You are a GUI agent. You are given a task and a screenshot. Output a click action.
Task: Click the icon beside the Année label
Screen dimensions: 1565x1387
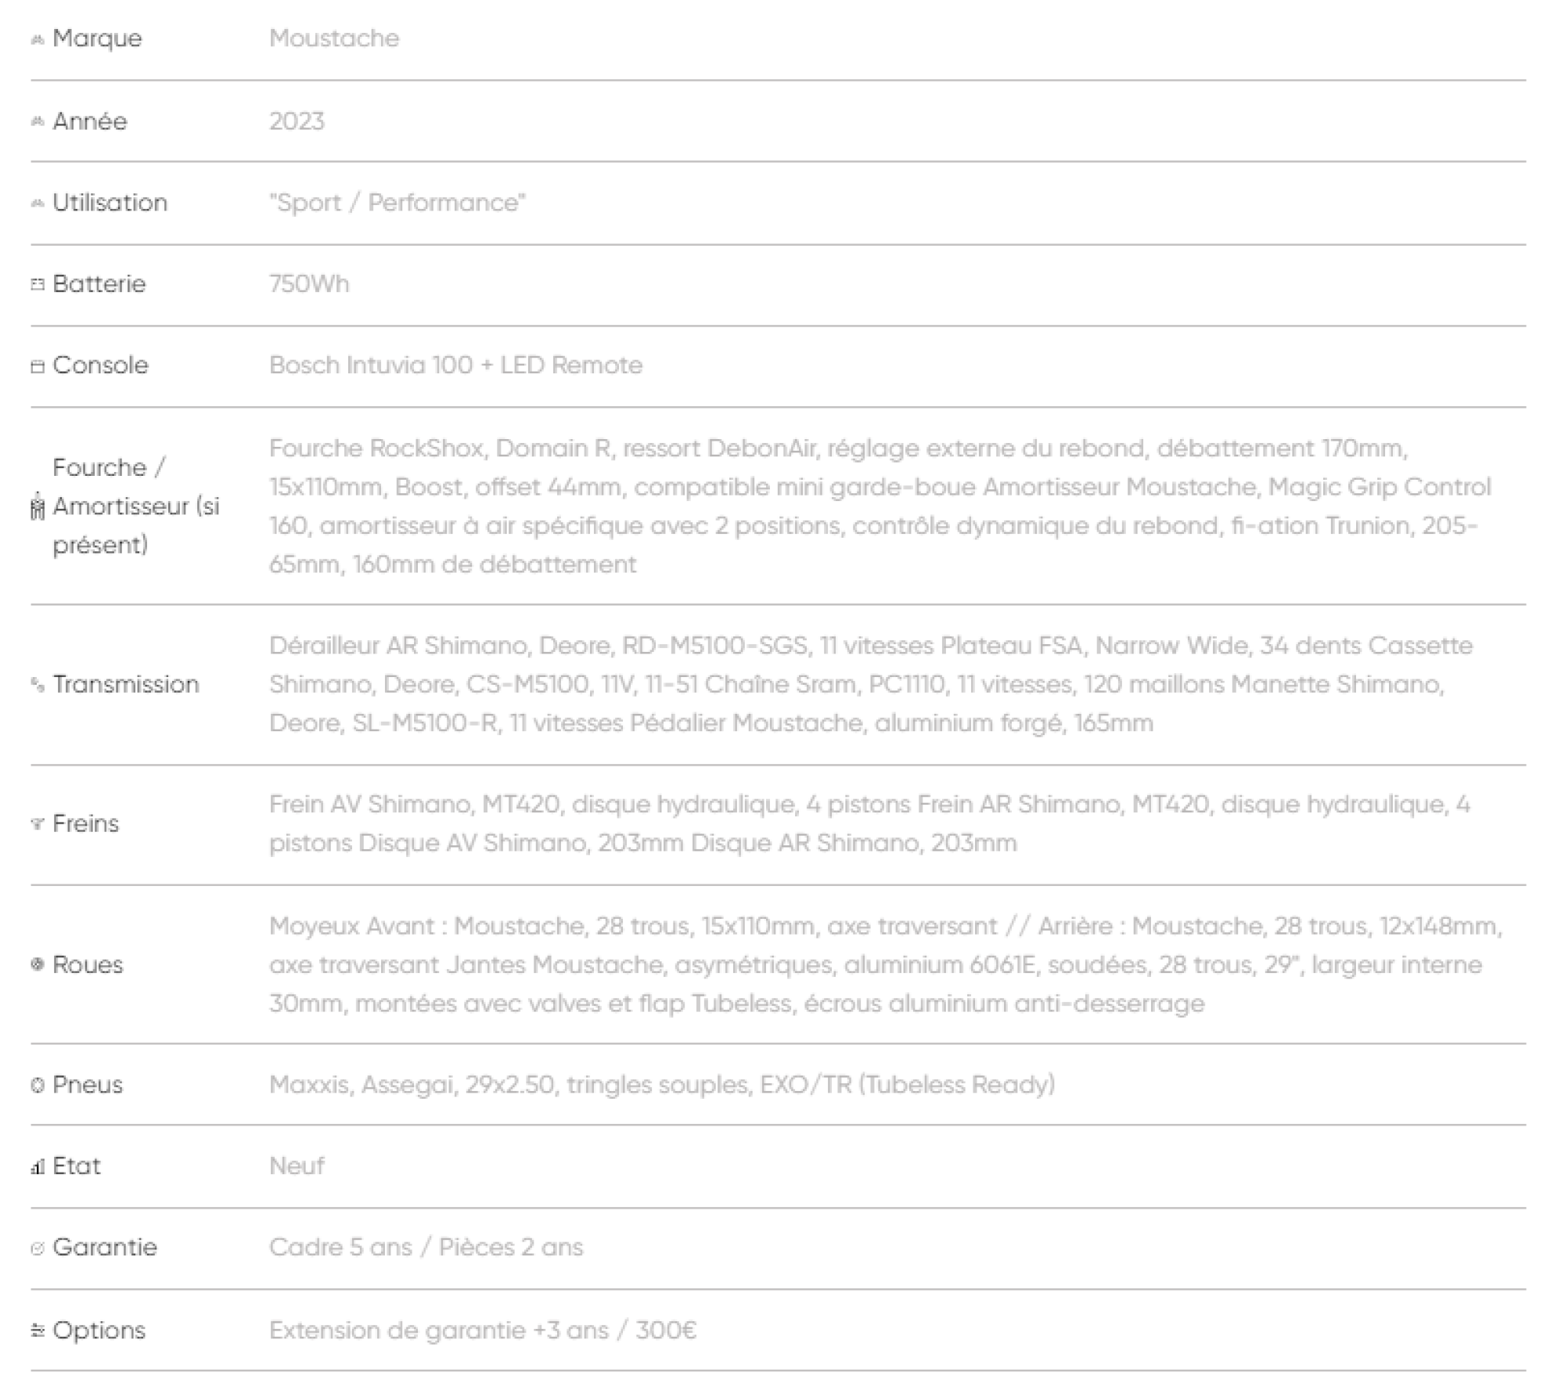pyautogui.click(x=37, y=121)
